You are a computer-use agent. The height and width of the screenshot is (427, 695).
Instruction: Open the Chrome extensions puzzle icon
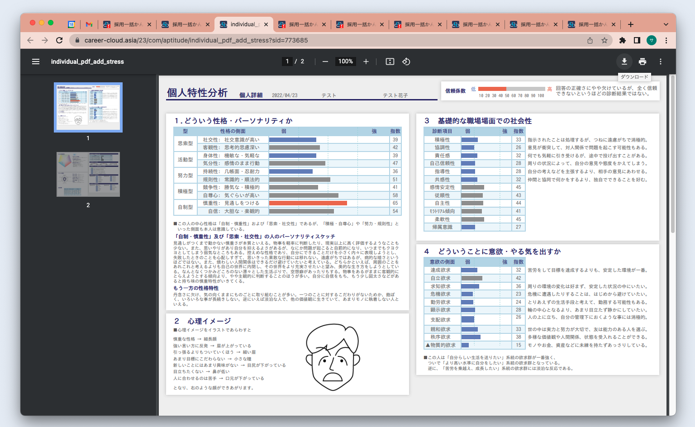tap(622, 40)
